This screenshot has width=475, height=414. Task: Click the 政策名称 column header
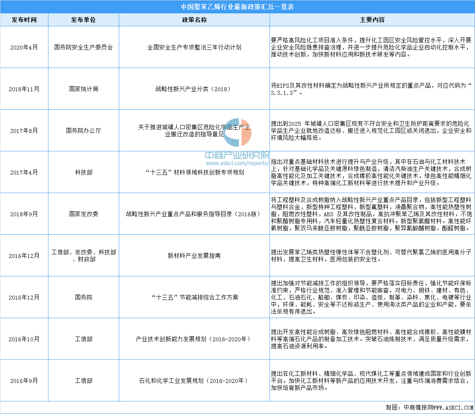coord(194,20)
